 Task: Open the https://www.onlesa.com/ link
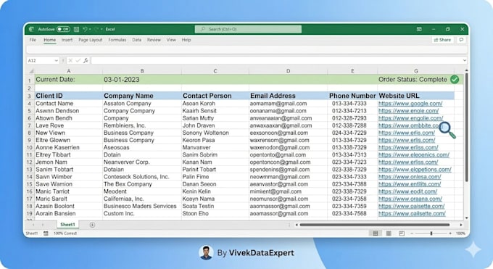pyautogui.click(x=410, y=177)
